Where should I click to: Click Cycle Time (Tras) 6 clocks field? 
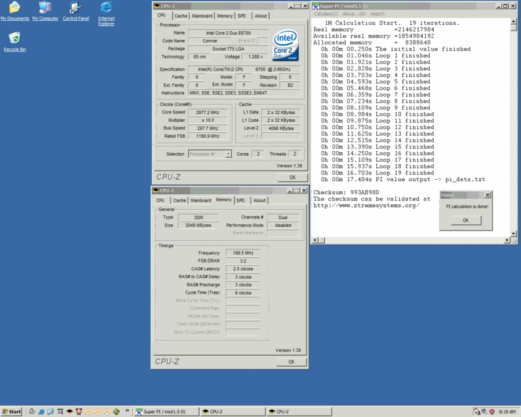point(243,293)
